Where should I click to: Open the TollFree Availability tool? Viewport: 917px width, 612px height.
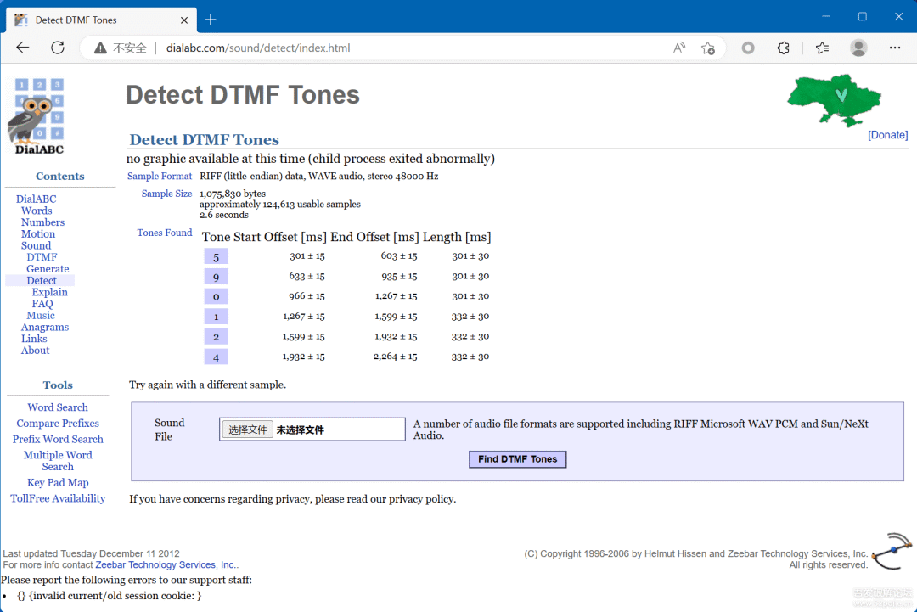click(x=58, y=498)
